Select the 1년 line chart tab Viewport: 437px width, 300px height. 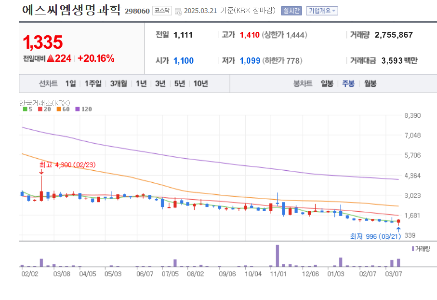coord(141,83)
